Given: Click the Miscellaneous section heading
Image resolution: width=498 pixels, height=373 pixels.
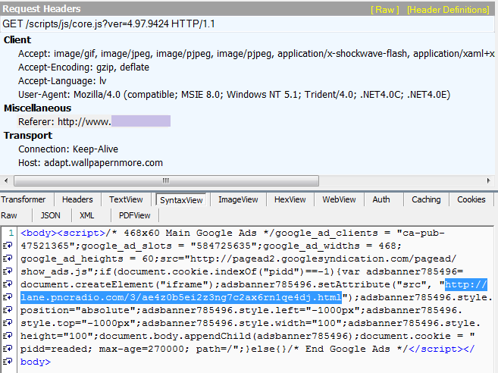Looking at the screenshot, I should click(37, 108).
